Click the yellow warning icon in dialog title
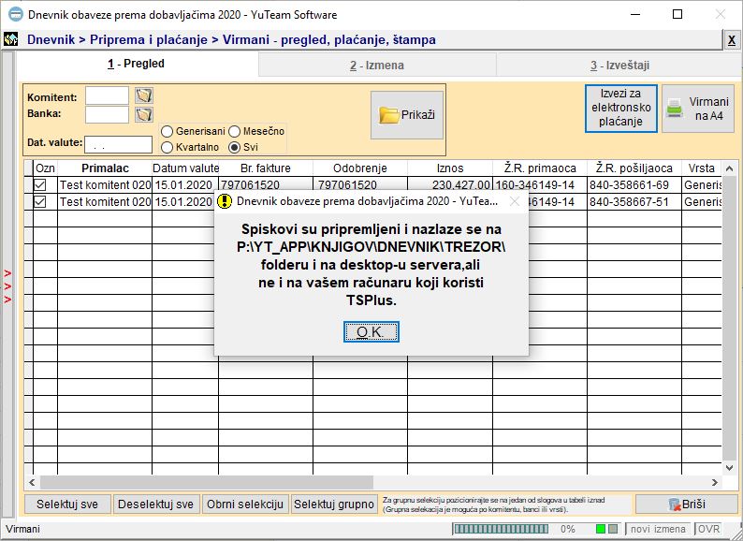 point(225,201)
